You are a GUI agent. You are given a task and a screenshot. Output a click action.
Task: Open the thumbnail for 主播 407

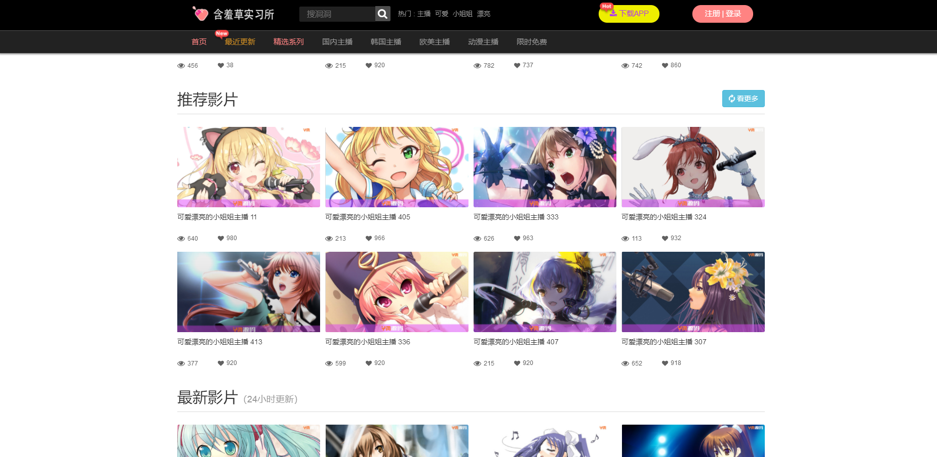[544, 292]
